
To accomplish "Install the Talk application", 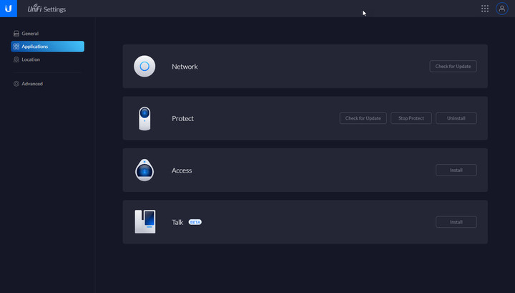I will click(x=456, y=222).
